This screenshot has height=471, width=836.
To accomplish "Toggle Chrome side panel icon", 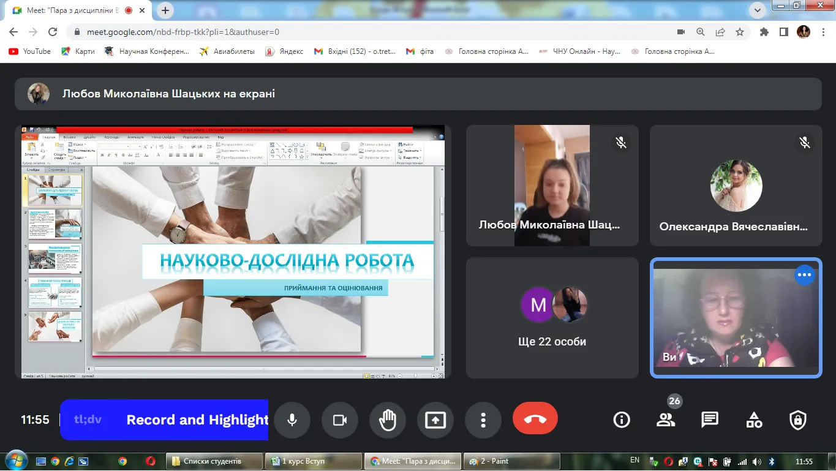I will click(x=783, y=32).
